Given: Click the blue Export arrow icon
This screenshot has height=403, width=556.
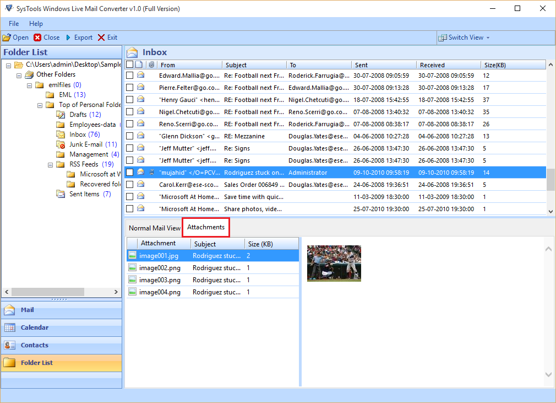Looking at the screenshot, I should click(68, 37).
